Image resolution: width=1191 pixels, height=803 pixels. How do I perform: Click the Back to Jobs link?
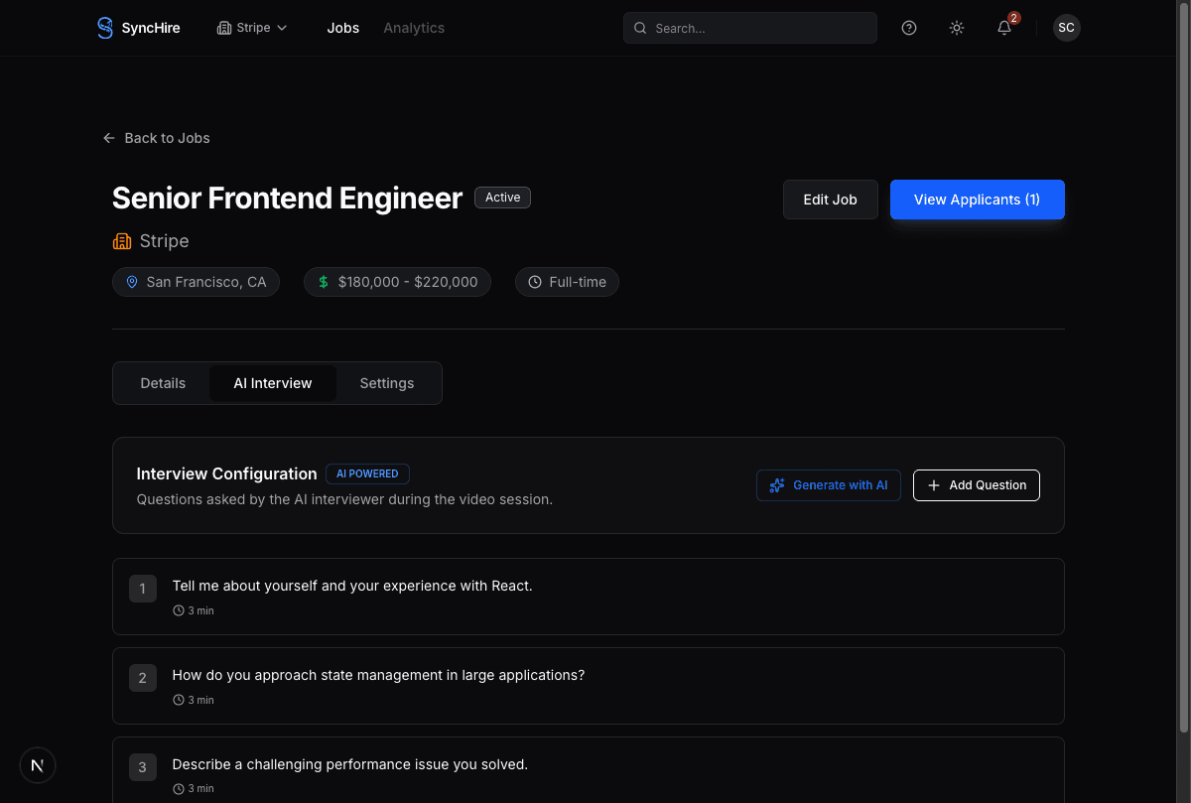pos(156,138)
